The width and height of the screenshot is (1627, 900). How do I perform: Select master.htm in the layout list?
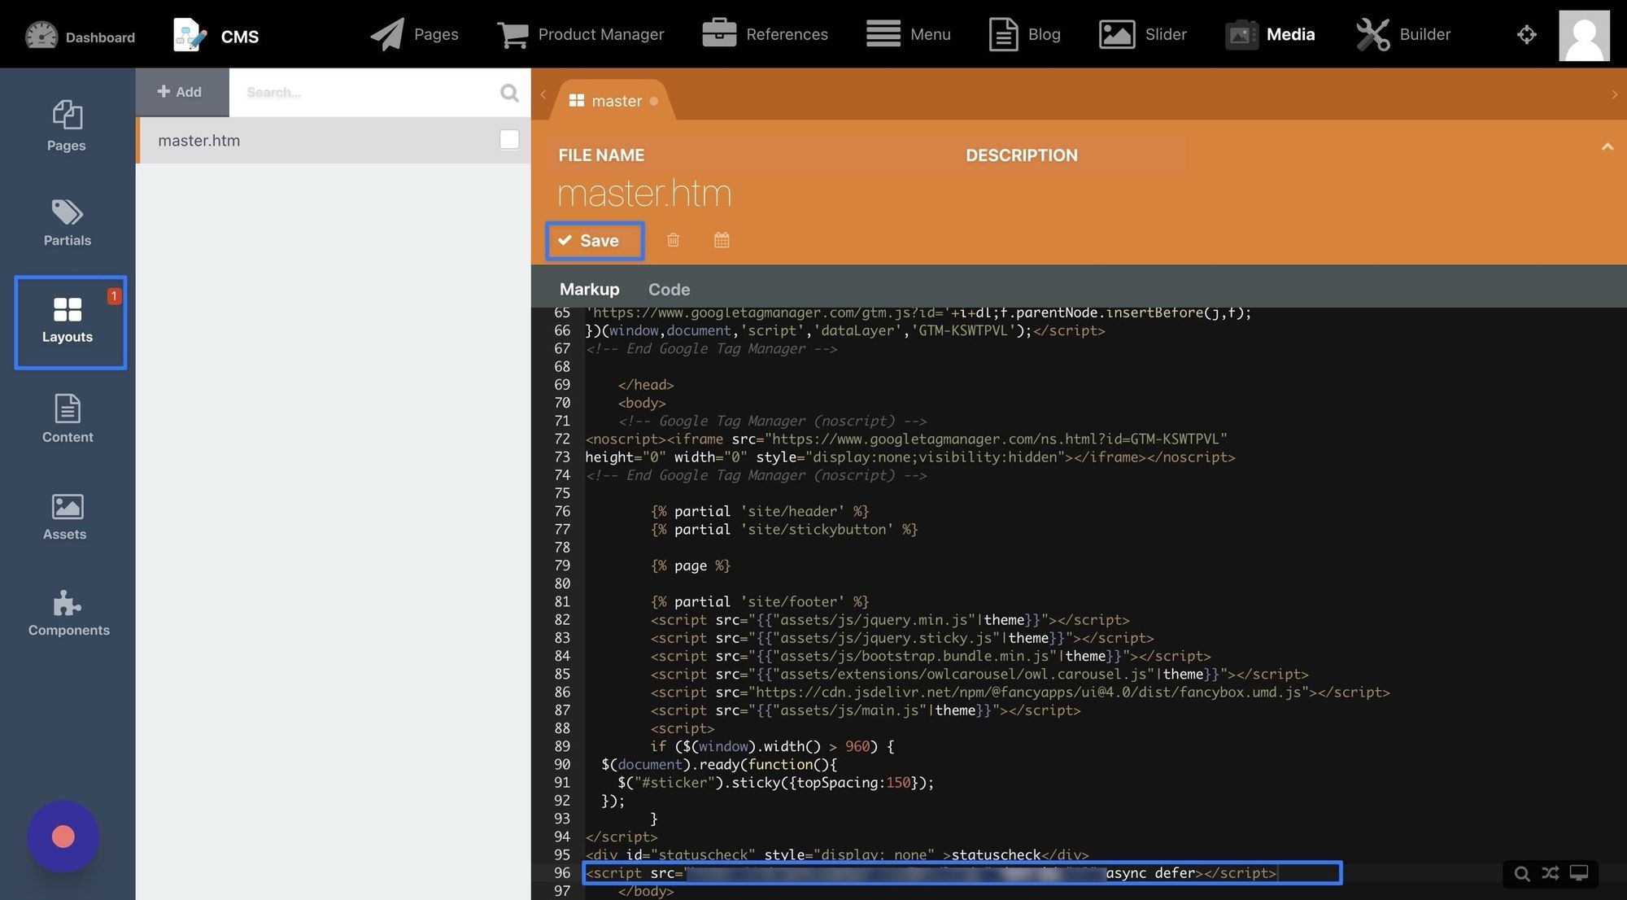pyautogui.click(x=334, y=140)
